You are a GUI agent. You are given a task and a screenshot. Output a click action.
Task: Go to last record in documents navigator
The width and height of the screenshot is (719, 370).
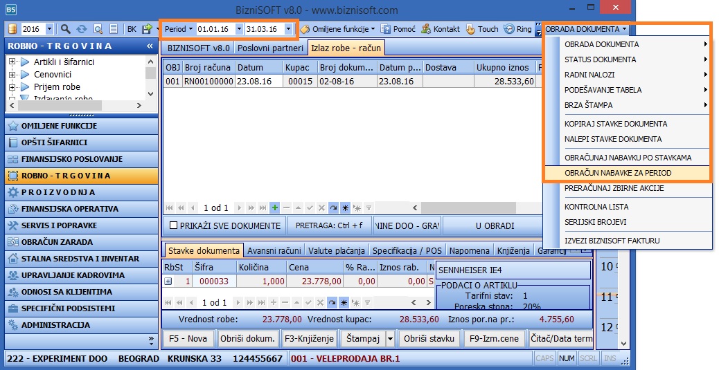(x=263, y=208)
